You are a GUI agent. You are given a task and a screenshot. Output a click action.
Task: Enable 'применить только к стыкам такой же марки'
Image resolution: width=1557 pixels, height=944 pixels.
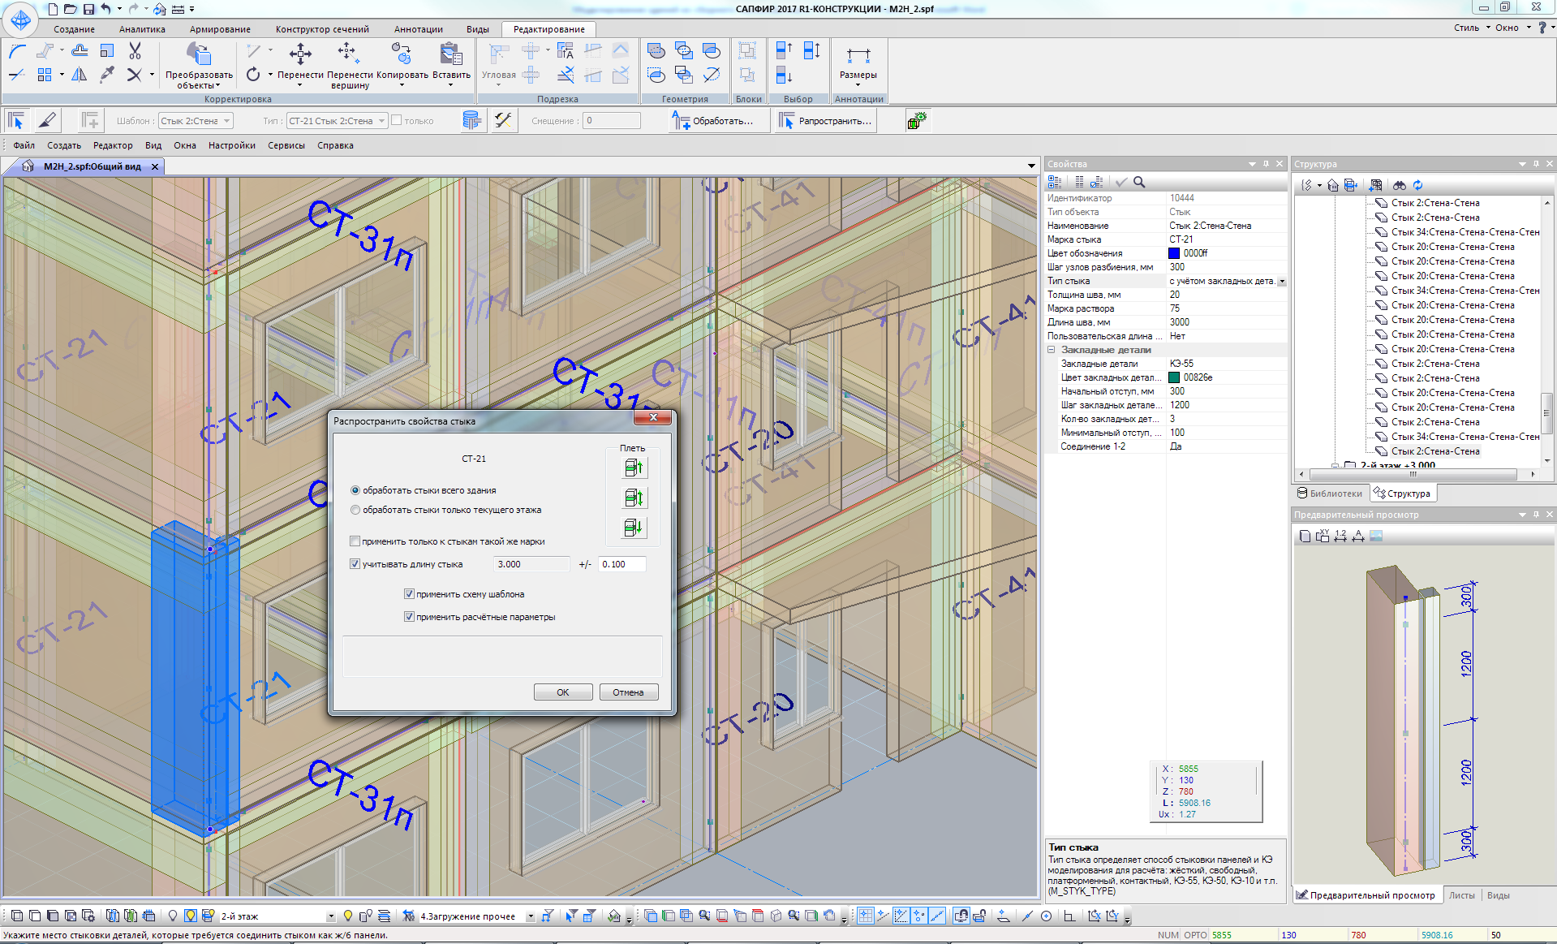point(355,541)
